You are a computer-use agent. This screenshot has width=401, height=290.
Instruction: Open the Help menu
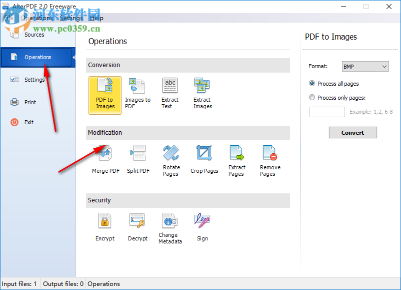[x=96, y=18]
